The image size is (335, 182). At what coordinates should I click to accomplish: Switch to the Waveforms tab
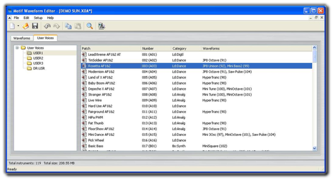coord(22,38)
